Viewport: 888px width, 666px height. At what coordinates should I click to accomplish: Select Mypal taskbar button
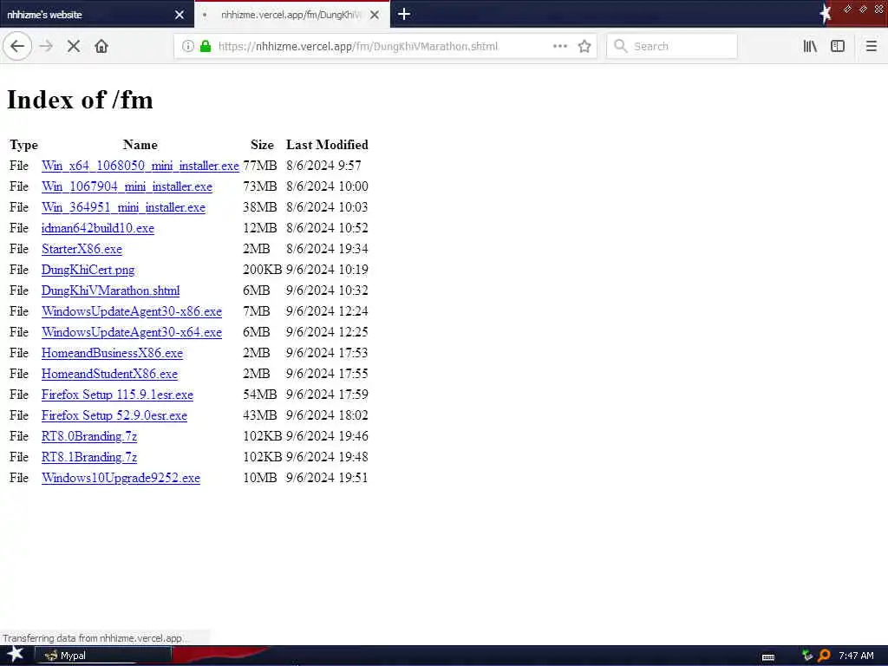tap(103, 656)
